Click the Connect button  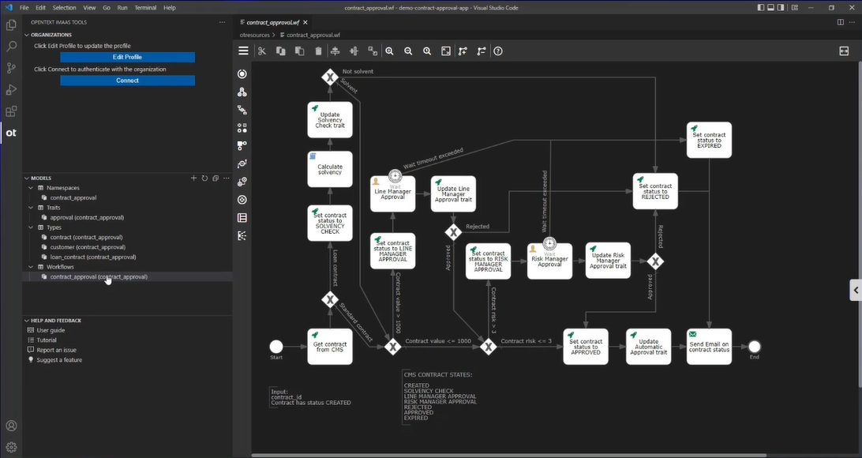128,81
